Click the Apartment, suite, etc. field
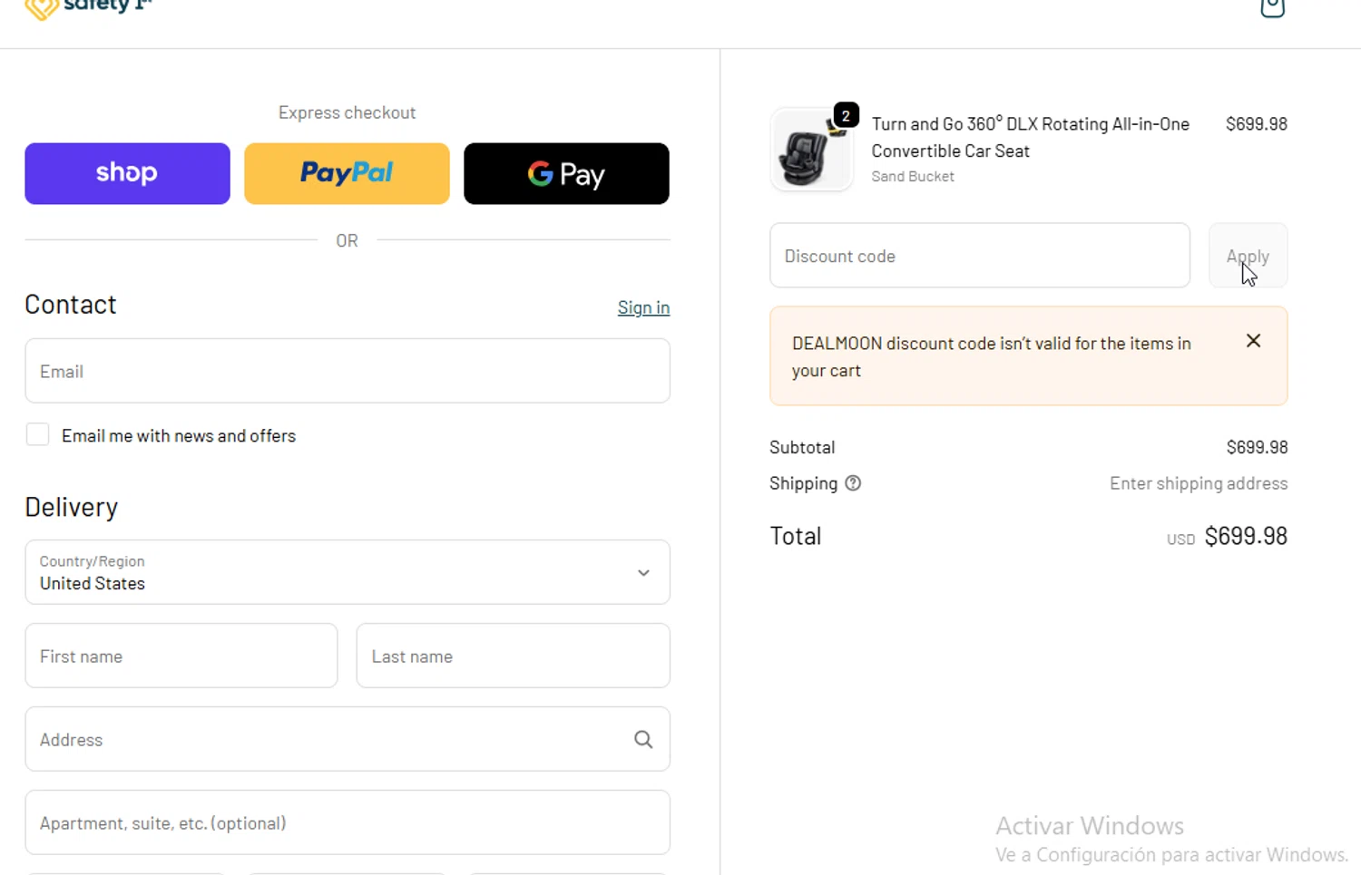The height and width of the screenshot is (875, 1361). 347,822
